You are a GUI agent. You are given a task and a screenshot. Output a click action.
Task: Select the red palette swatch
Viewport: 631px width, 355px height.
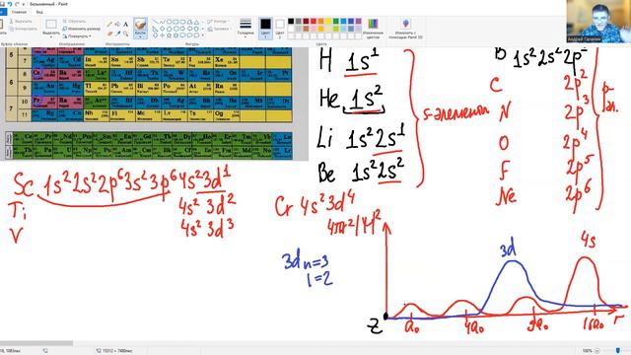tap(314, 22)
